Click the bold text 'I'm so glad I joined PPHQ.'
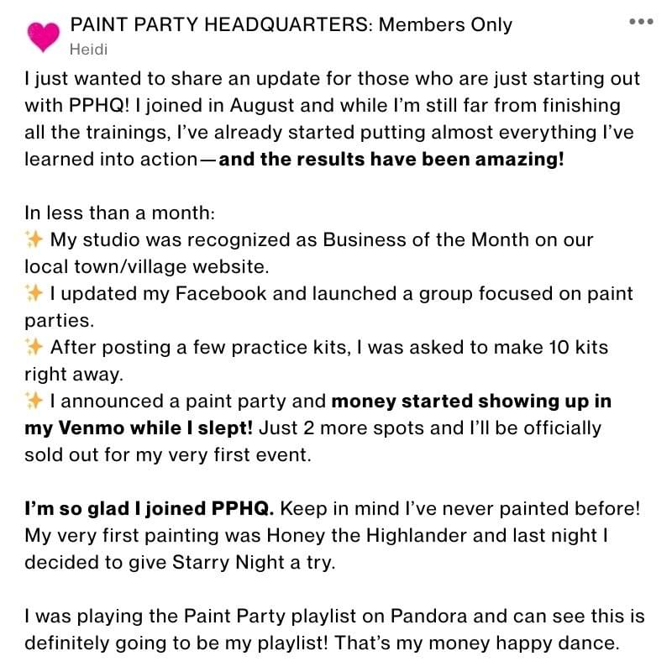The image size is (672, 672). [150, 508]
